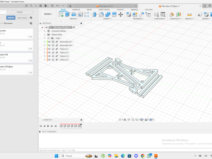Refresh the data panel
This screenshot has width=212, height=159.
(x=26, y=6)
